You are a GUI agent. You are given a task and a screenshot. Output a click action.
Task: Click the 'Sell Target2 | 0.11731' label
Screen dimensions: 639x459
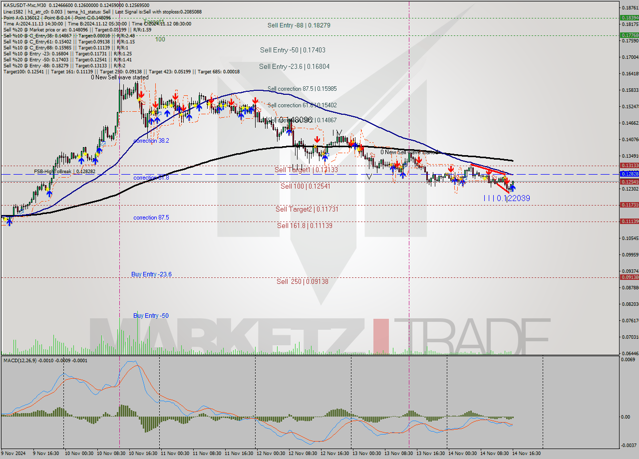[x=307, y=209]
